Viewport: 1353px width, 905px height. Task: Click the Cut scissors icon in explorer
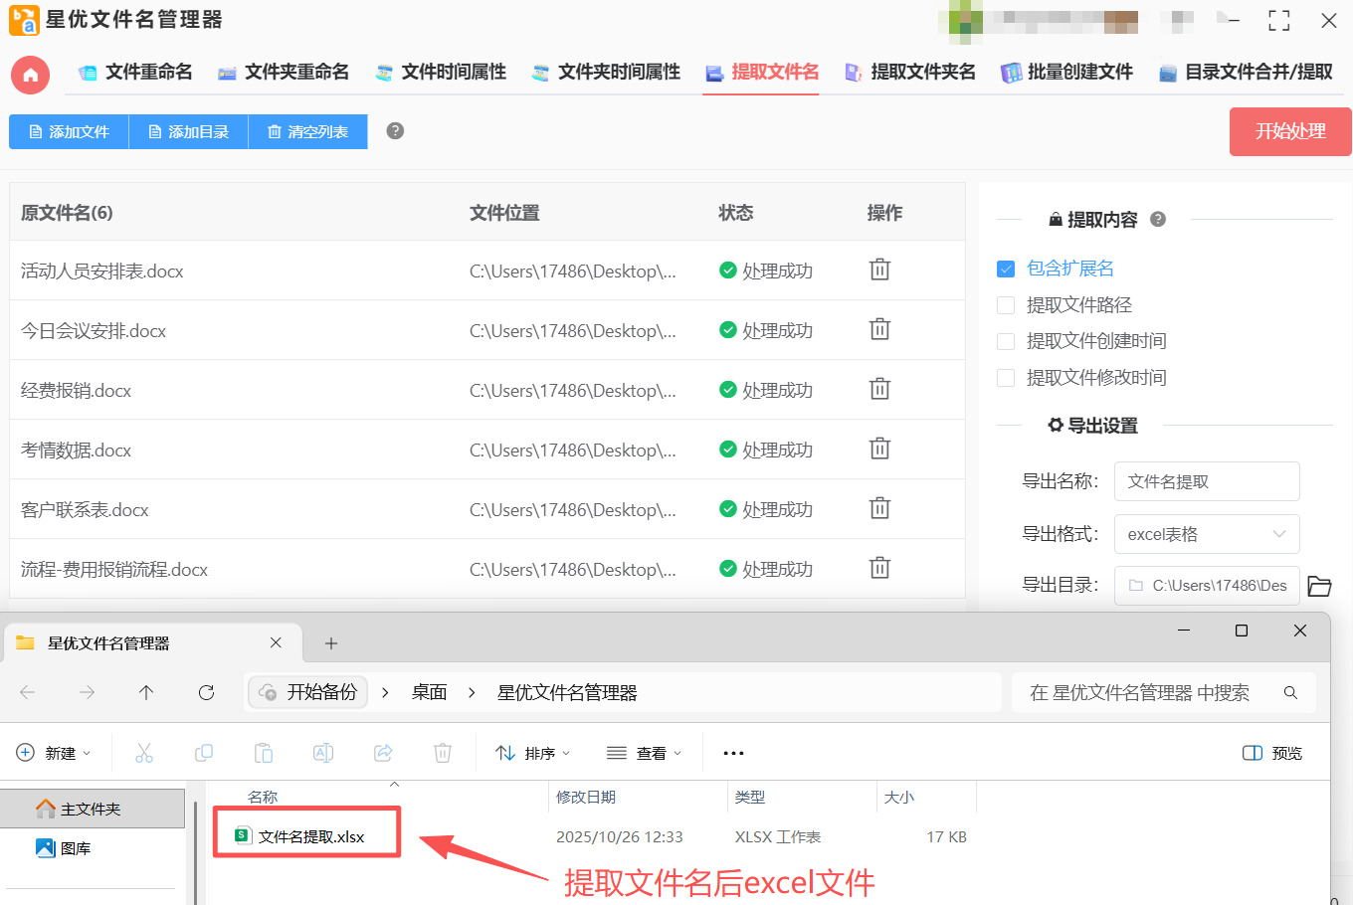[x=144, y=753]
